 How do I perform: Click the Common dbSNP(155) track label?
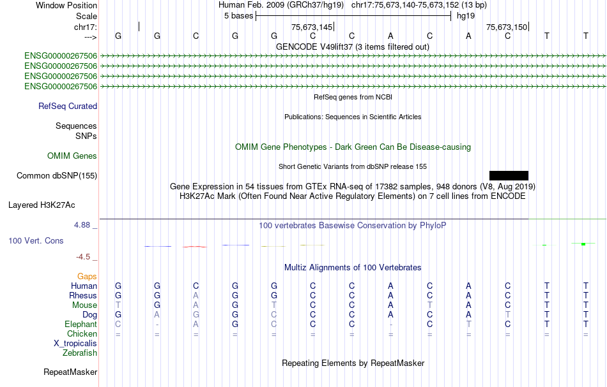57,176
